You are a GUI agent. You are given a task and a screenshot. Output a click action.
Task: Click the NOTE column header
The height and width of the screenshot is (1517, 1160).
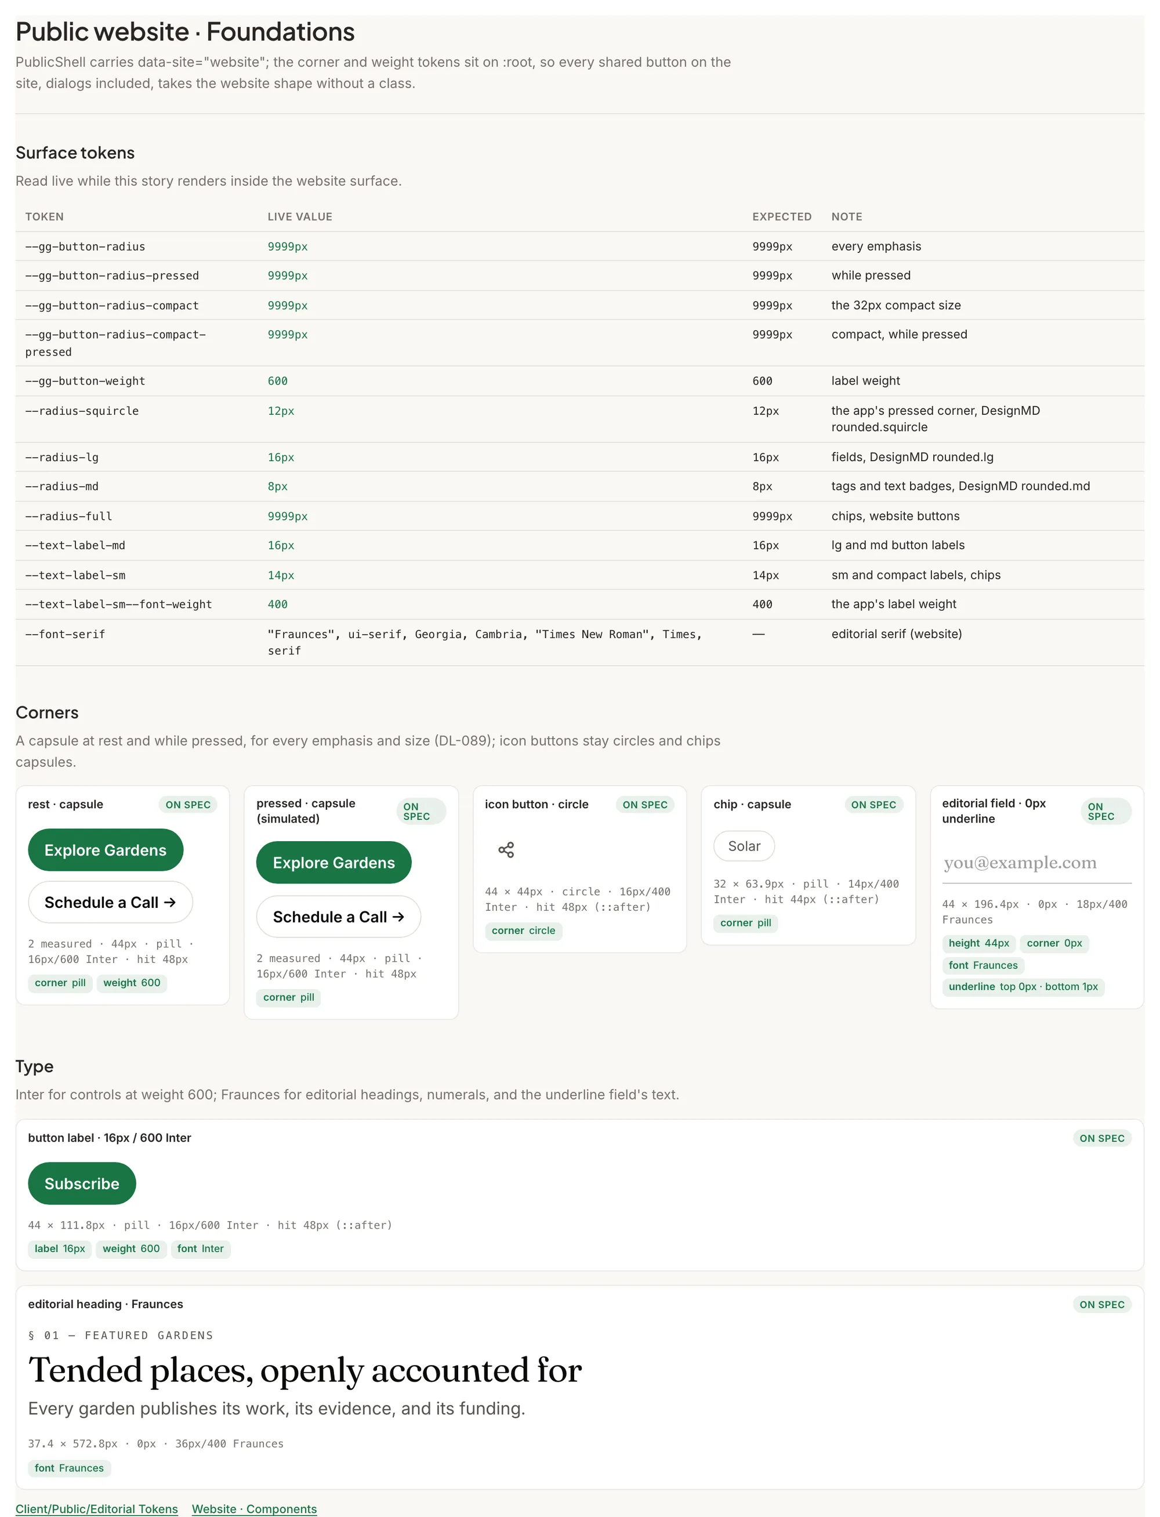coord(847,217)
